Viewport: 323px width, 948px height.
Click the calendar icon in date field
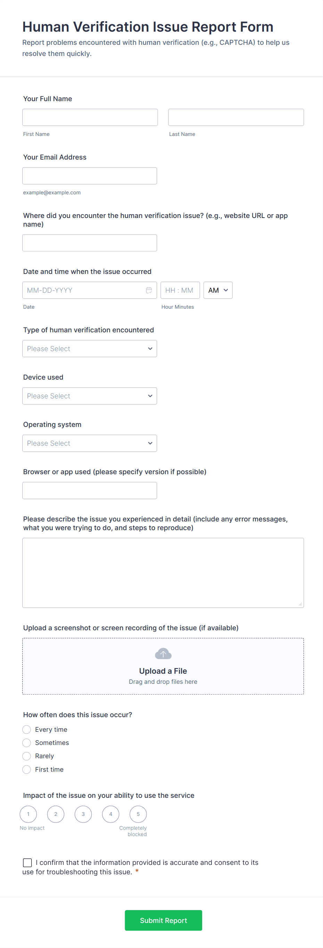(x=149, y=290)
